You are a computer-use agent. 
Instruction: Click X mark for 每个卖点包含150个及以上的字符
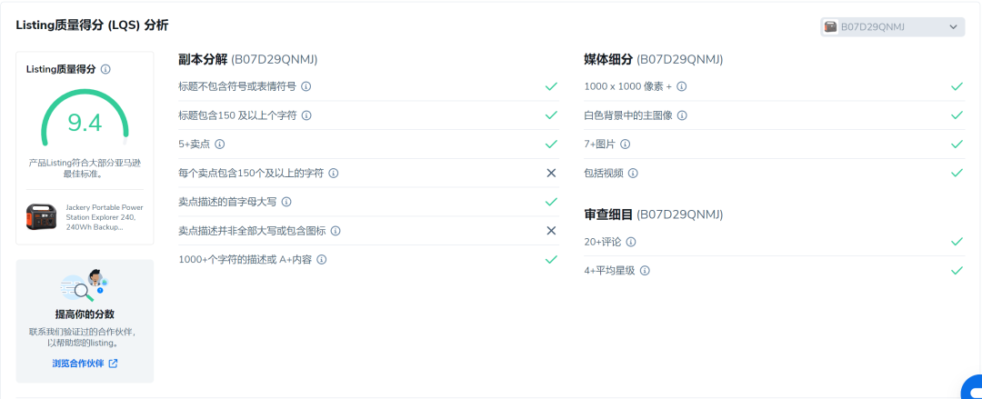(551, 173)
